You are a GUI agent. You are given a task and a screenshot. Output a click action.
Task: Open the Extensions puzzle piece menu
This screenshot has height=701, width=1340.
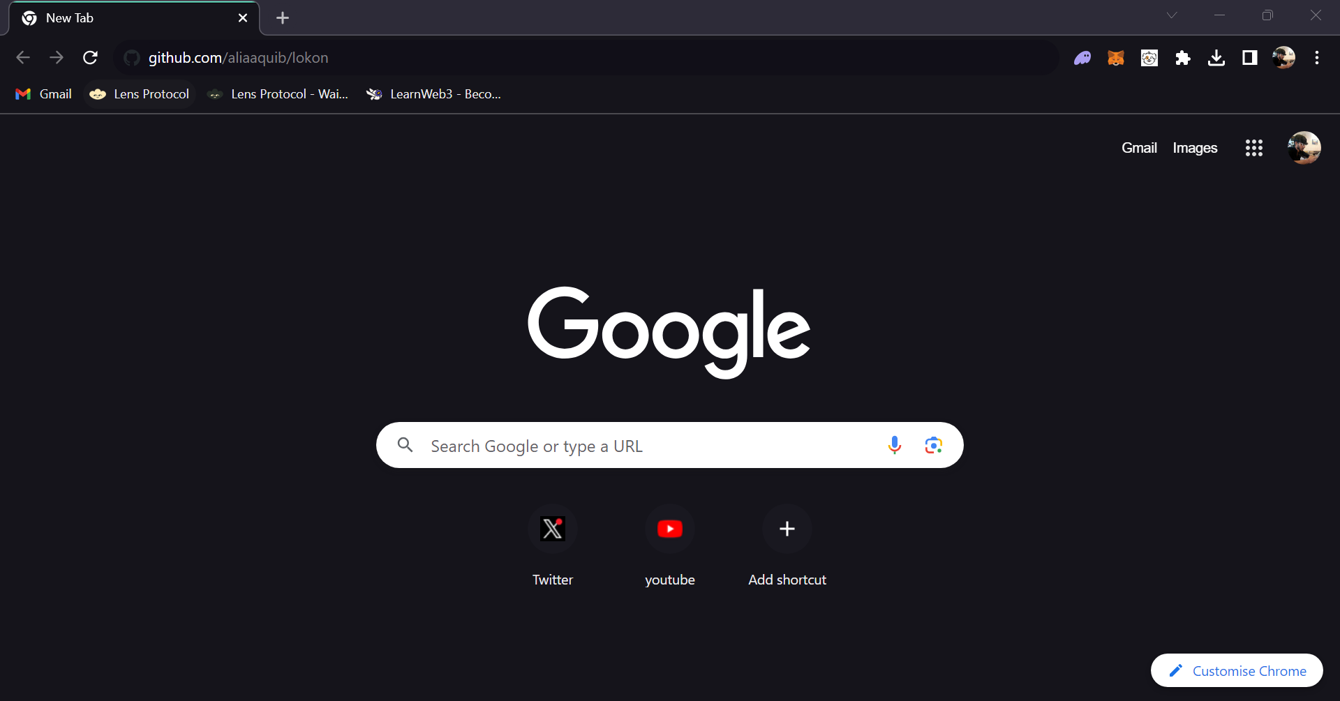[1183, 58]
